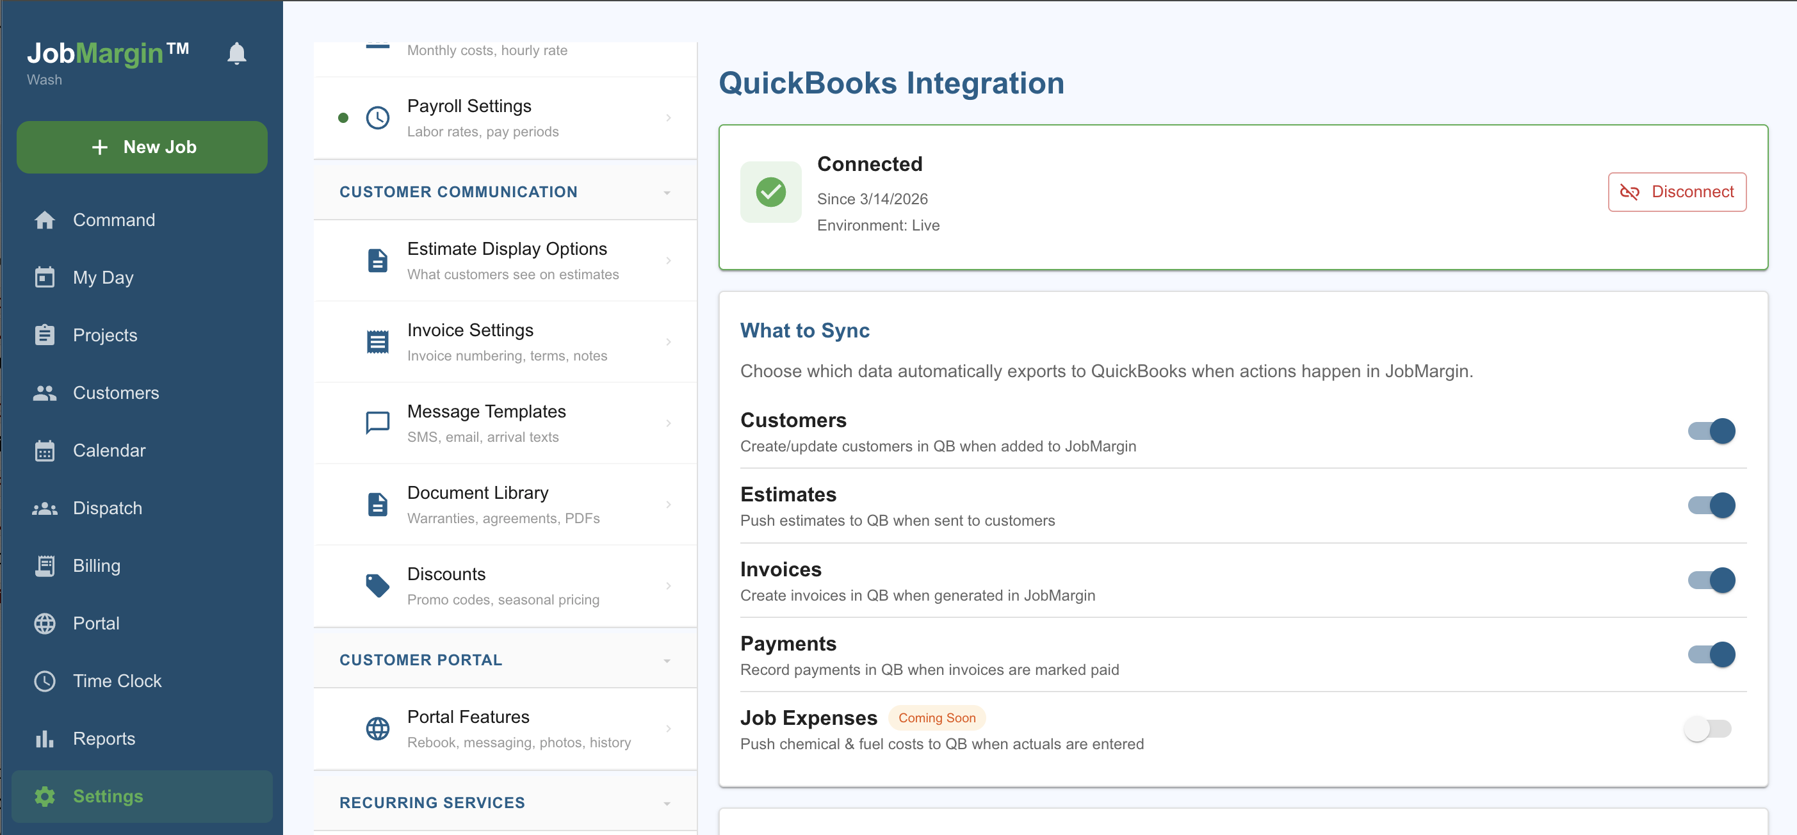Open the Calendar icon
The image size is (1797, 835).
click(45, 451)
